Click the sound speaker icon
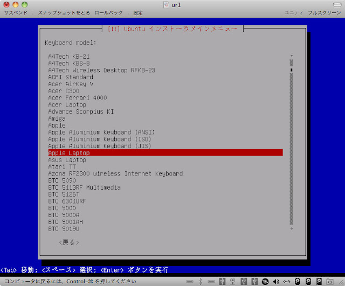The width and height of the screenshot is (345, 286). (x=276, y=281)
